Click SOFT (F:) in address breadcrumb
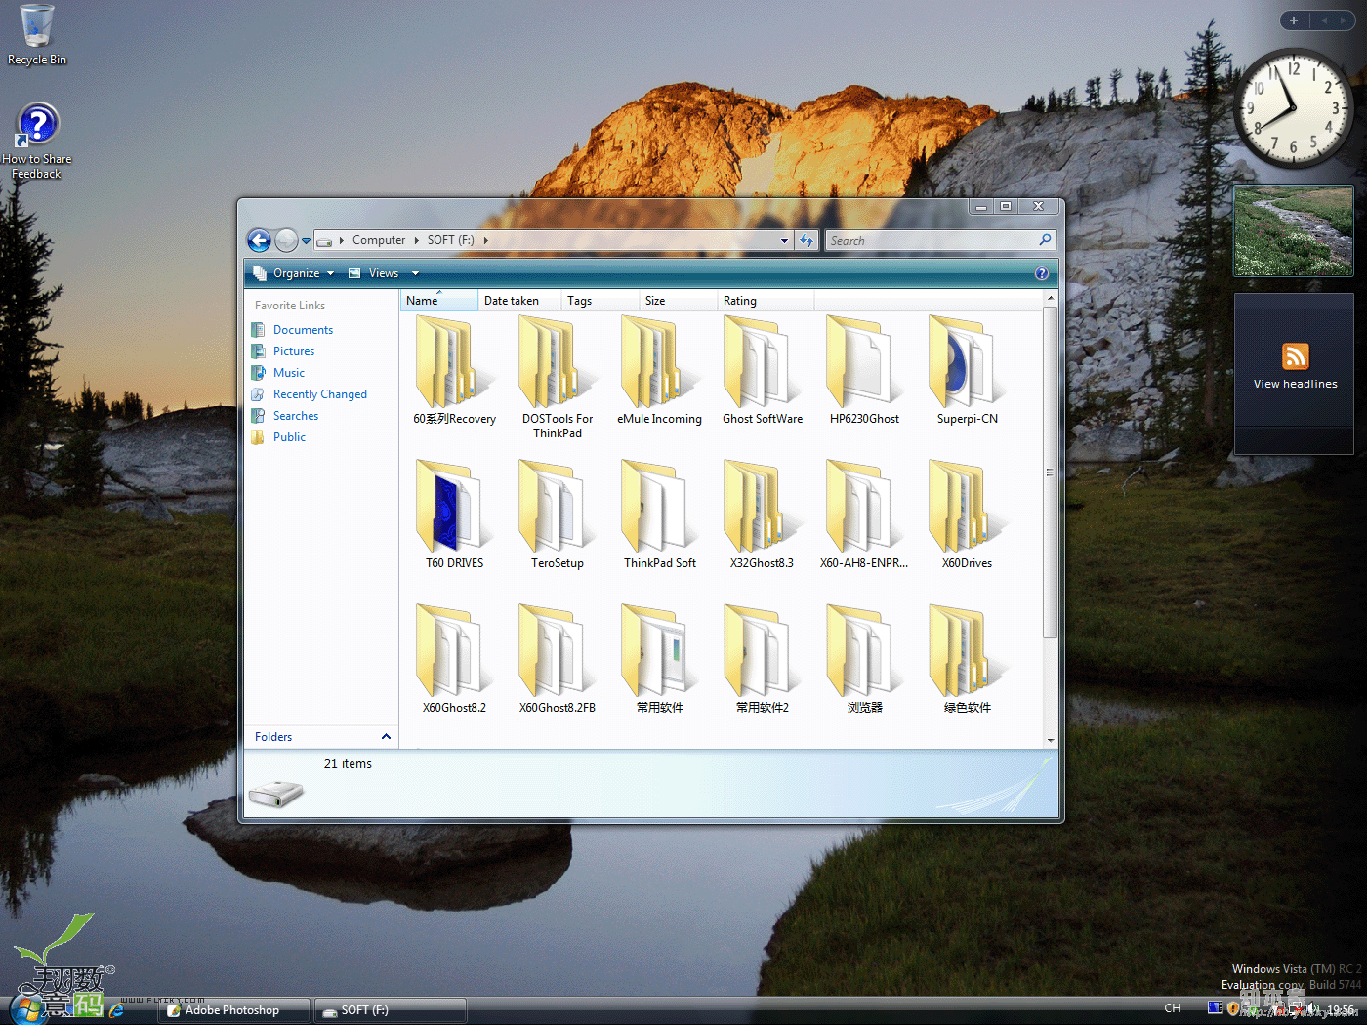This screenshot has height=1025, width=1367. [450, 240]
